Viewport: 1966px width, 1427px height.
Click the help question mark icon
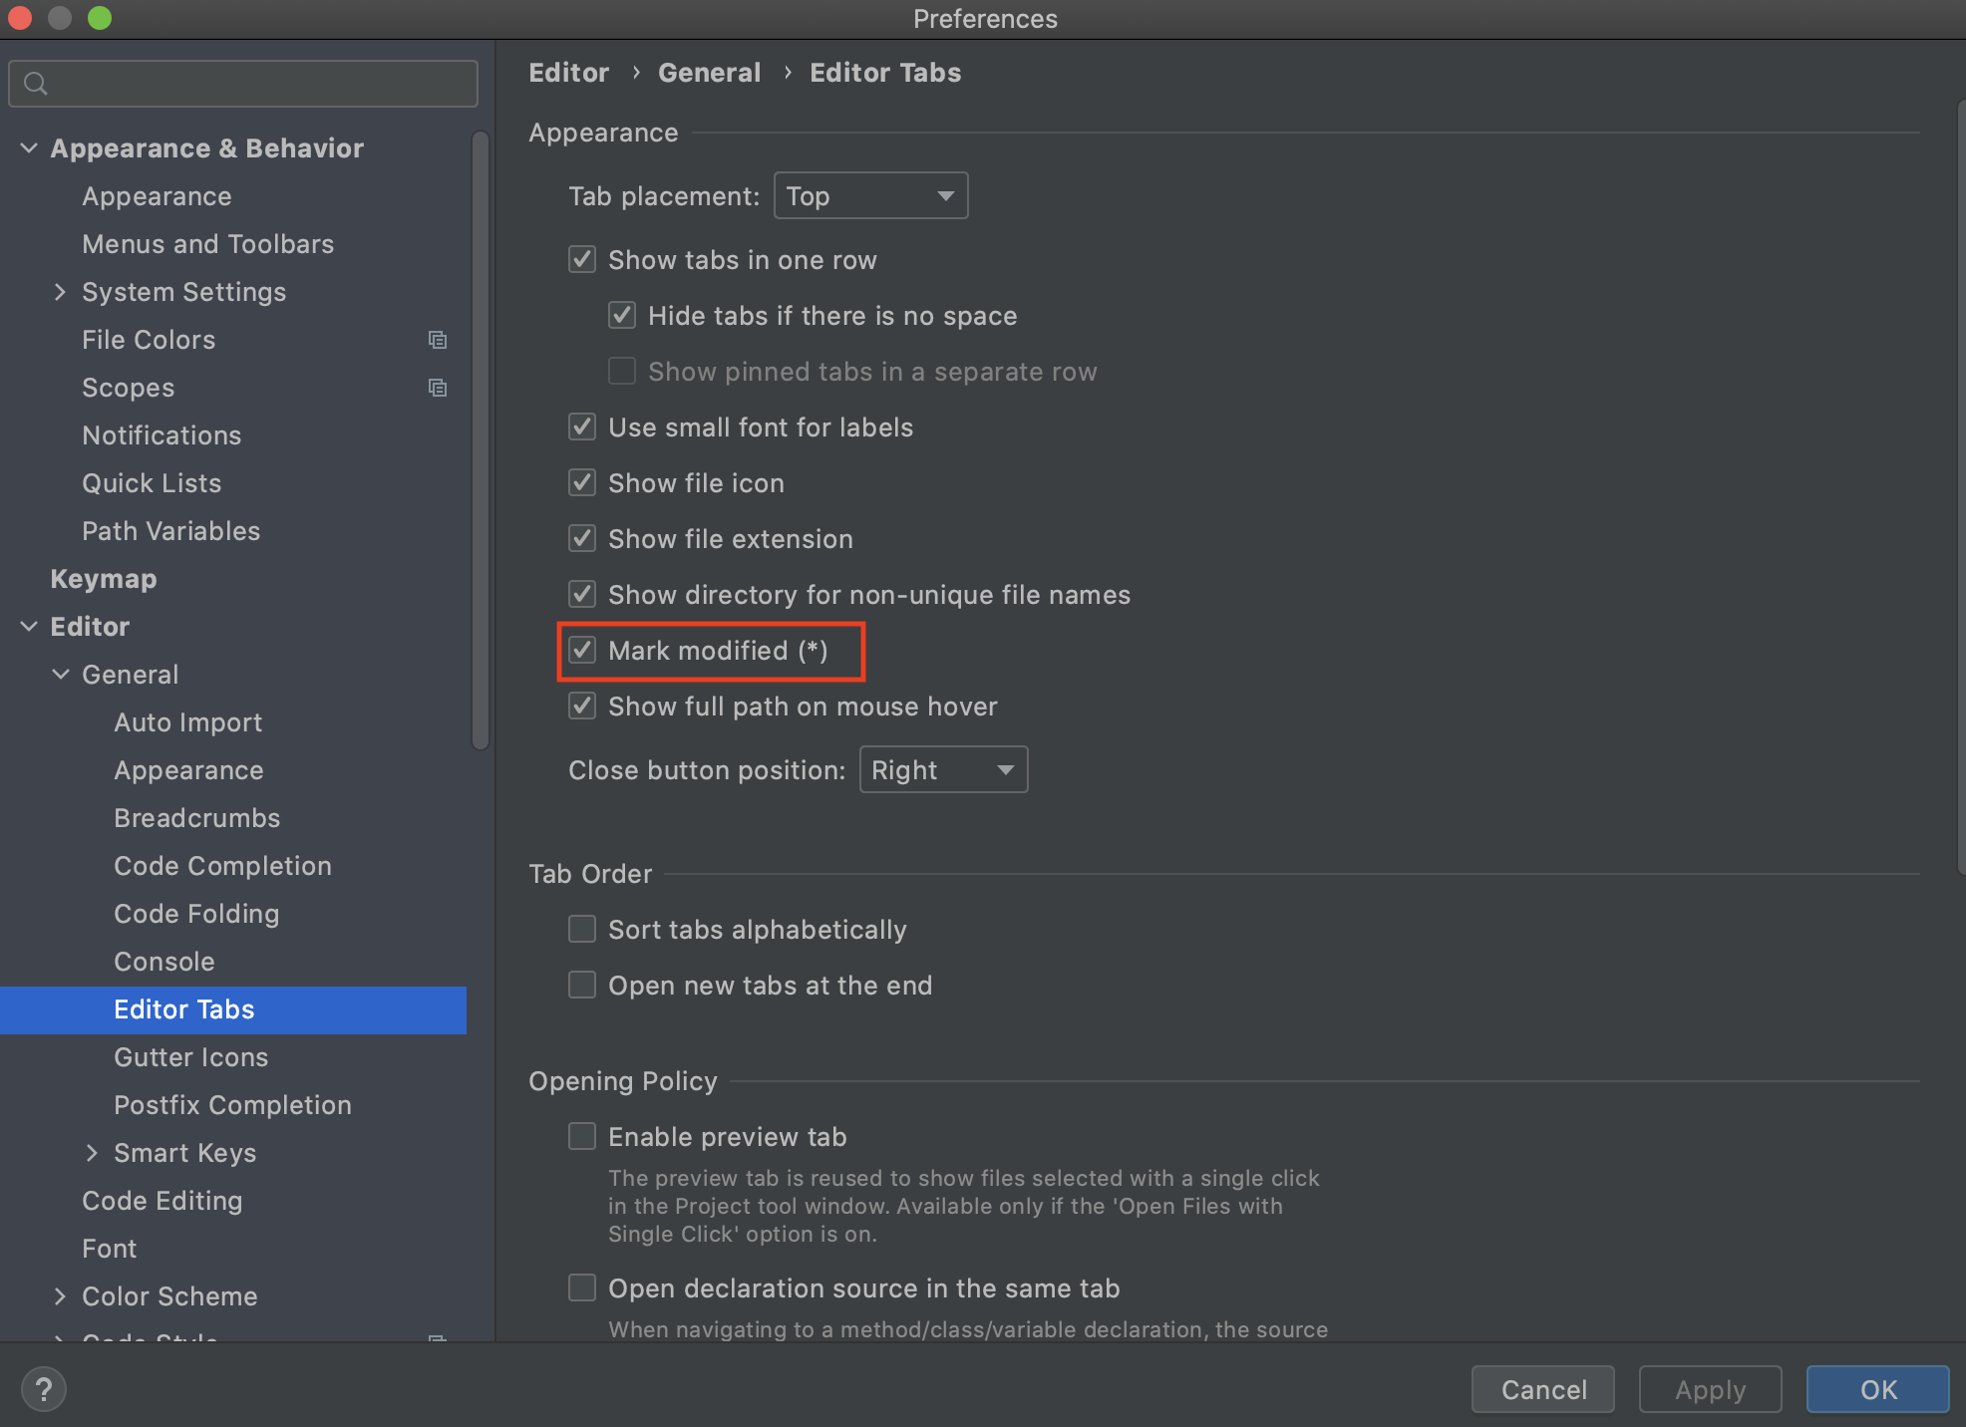point(43,1389)
